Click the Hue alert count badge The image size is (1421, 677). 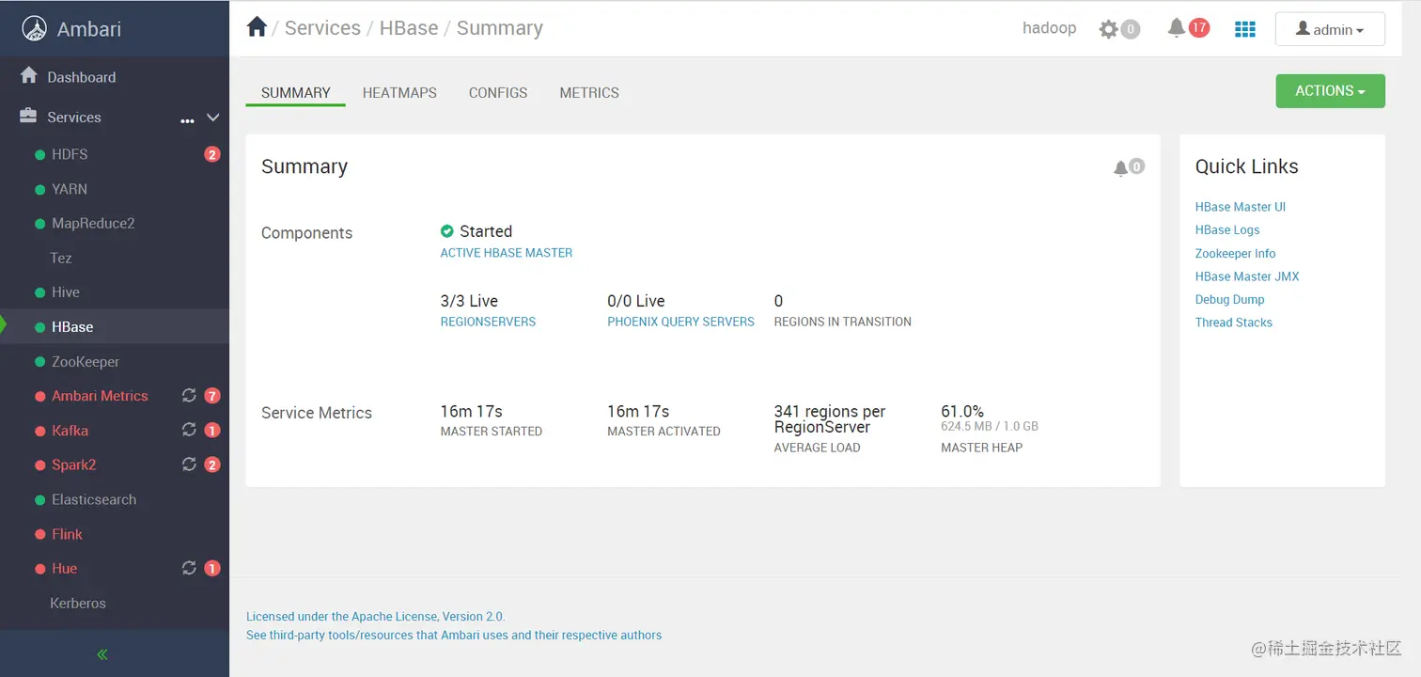212,568
